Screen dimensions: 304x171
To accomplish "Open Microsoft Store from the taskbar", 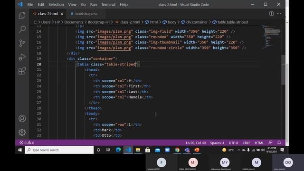I will click(x=148, y=150).
